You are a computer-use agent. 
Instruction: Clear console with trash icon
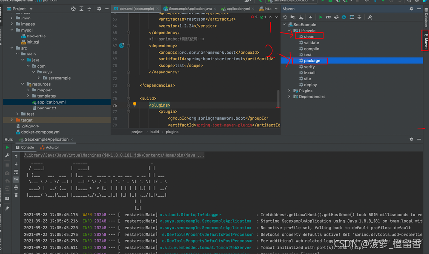pos(16,195)
